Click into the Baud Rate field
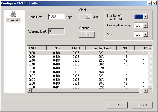Image resolution: width=158 pixels, height=112 pixels. click(56, 17)
